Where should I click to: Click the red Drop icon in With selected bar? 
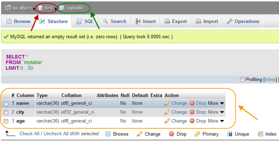pyautogui.click(x=171, y=134)
